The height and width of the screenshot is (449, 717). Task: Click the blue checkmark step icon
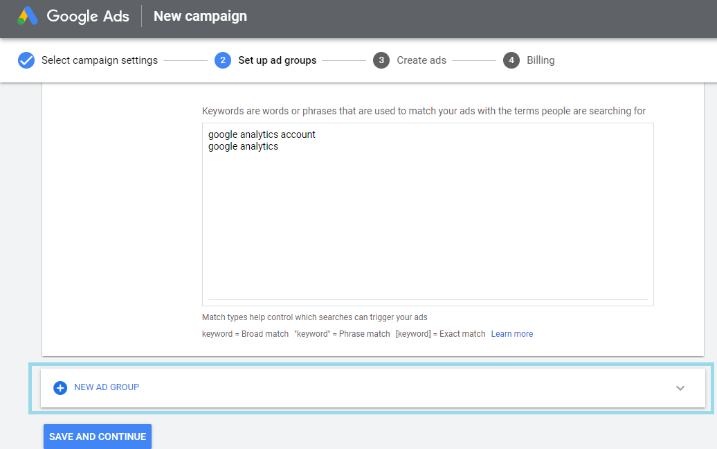(26, 60)
